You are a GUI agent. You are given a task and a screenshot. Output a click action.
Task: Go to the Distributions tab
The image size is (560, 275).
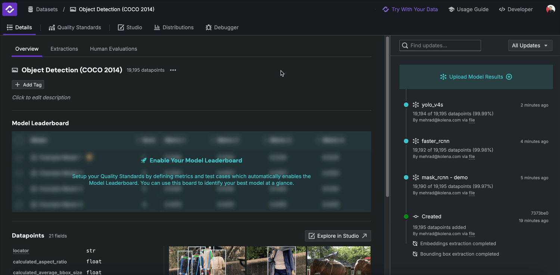[x=174, y=28]
